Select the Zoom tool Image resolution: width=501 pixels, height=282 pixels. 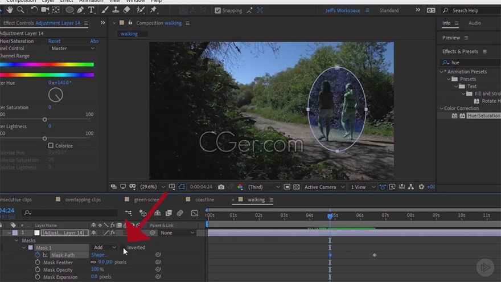tap(20, 10)
